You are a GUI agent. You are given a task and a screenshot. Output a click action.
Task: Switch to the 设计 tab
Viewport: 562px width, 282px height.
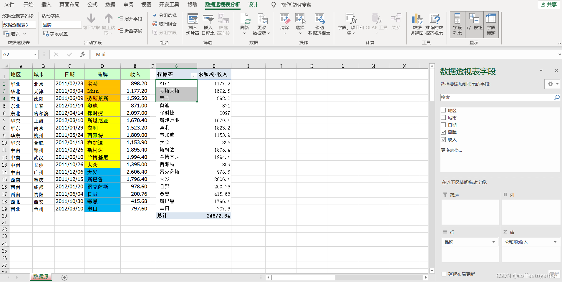253,4
